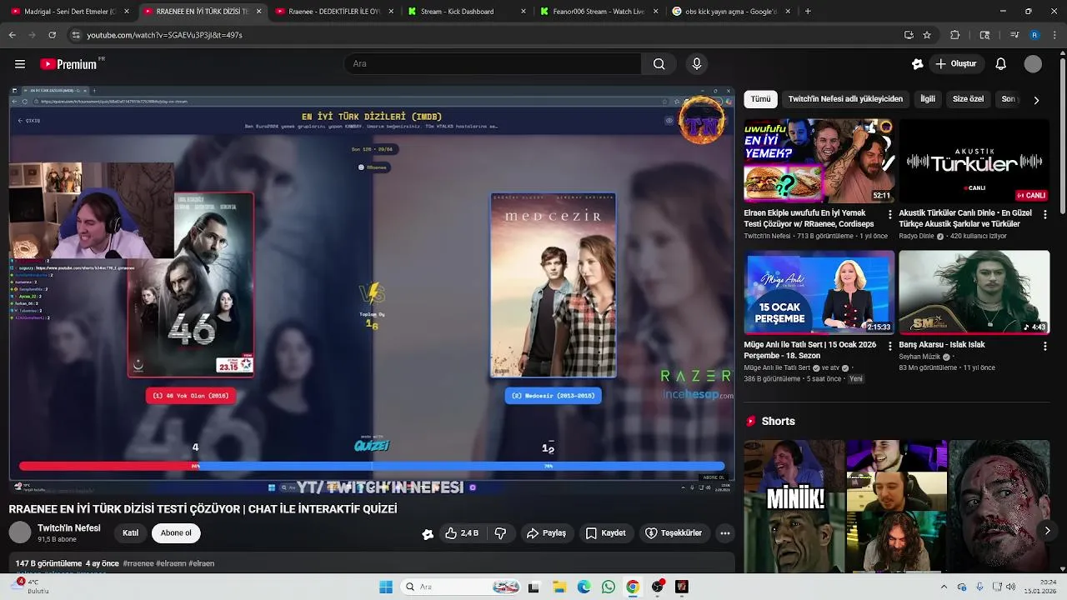Open WhatsApp from the taskbar
The width and height of the screenshot is (1067, 600).
coord(608,587)
